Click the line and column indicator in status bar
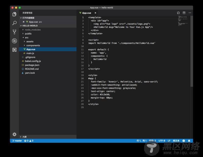This screenshot has width=203, height=157. [x=142, y=141]
